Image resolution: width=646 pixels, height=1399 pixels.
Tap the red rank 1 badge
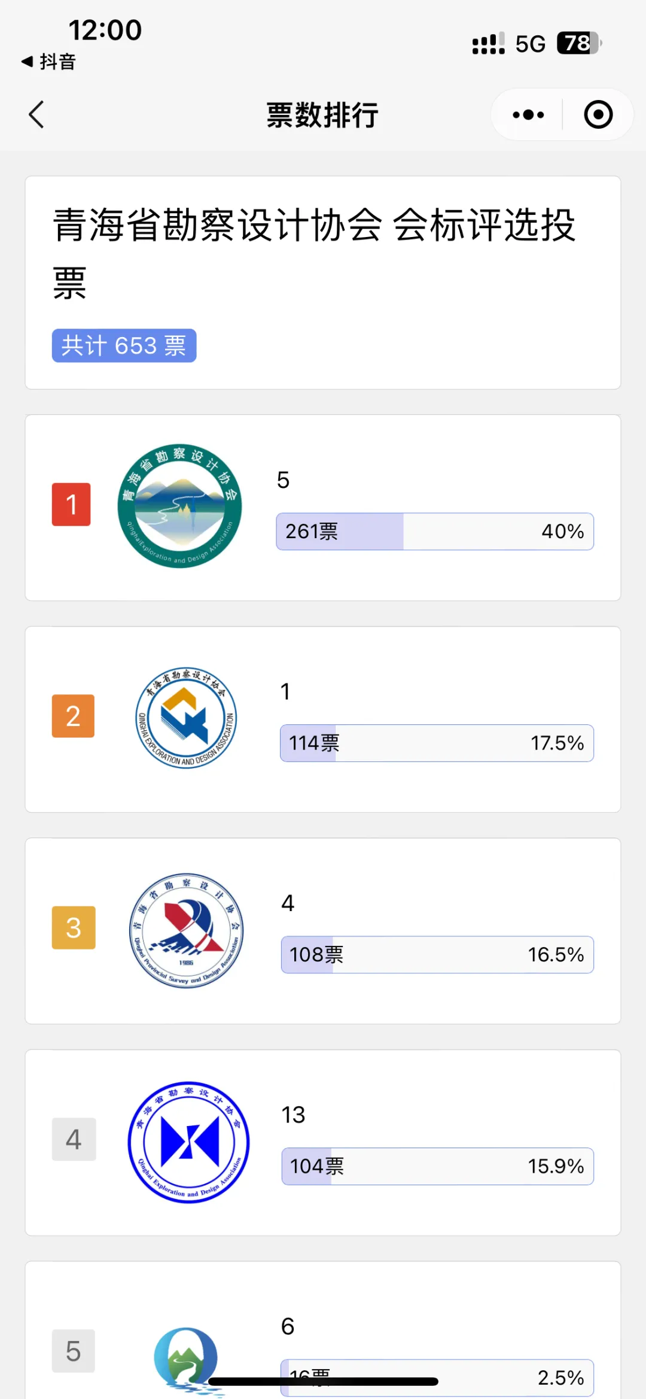tap(71, 504)
